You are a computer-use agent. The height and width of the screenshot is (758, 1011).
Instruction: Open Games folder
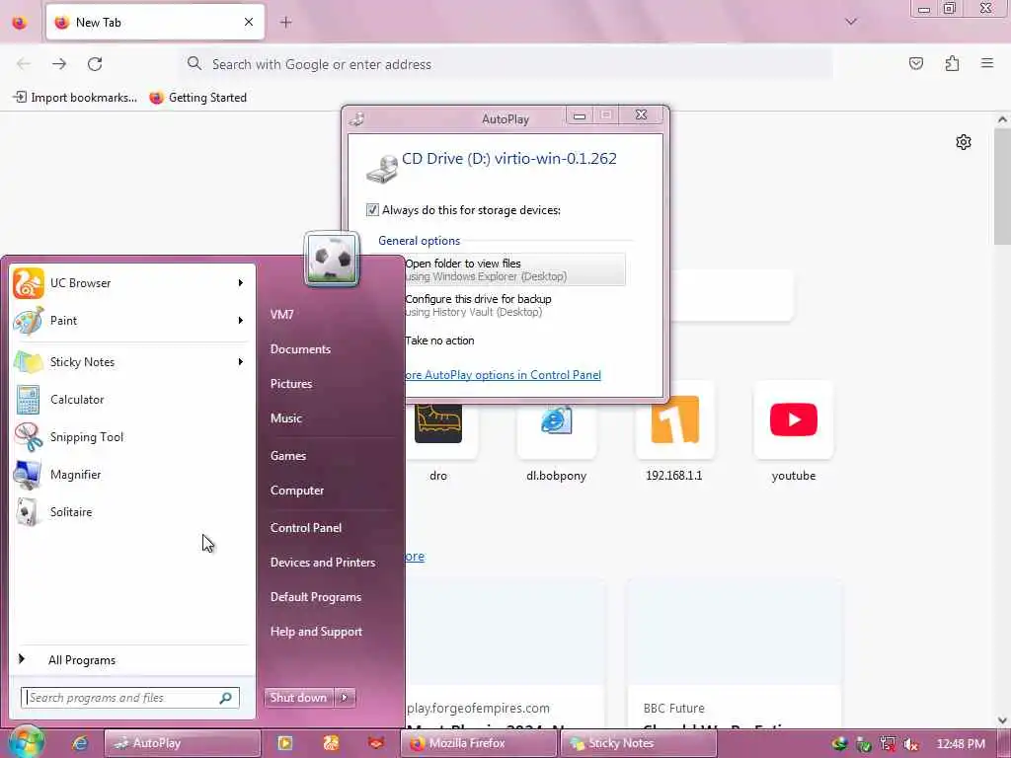coord(288,456)
